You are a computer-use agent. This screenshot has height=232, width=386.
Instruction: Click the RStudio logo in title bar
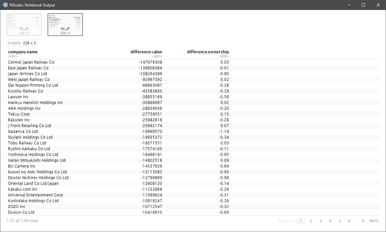point(5,5)
